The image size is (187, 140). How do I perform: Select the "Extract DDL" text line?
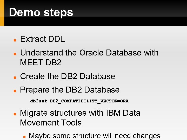pyautogui.click(x=43, y=39)
